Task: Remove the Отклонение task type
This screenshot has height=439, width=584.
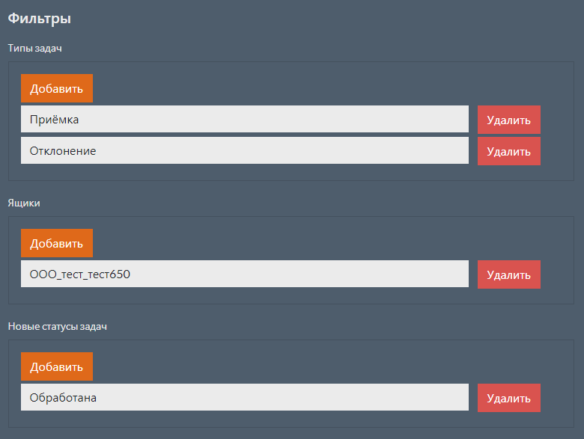Action: coord(509,151)
